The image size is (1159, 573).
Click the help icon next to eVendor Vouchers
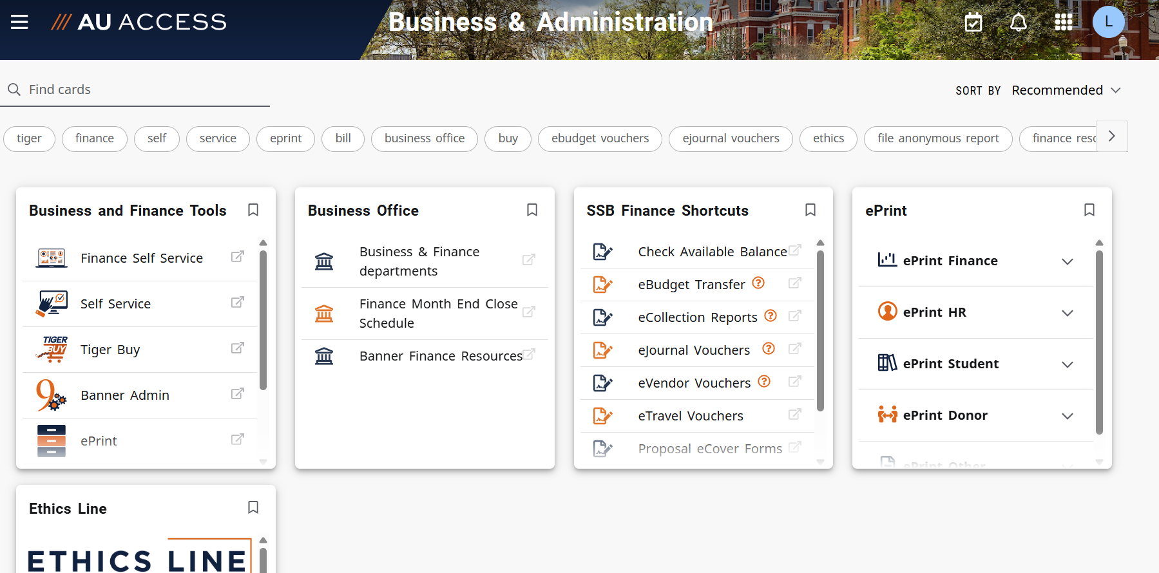coord(764,381)
